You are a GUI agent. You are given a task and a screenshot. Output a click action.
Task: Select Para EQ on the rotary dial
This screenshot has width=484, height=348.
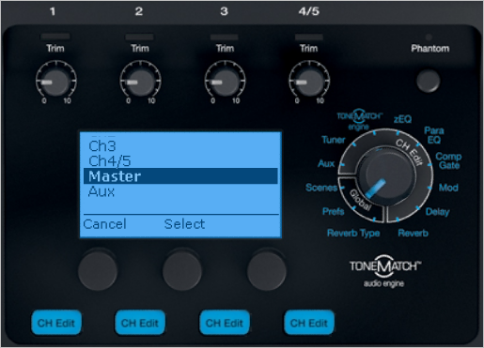point(434,135)
